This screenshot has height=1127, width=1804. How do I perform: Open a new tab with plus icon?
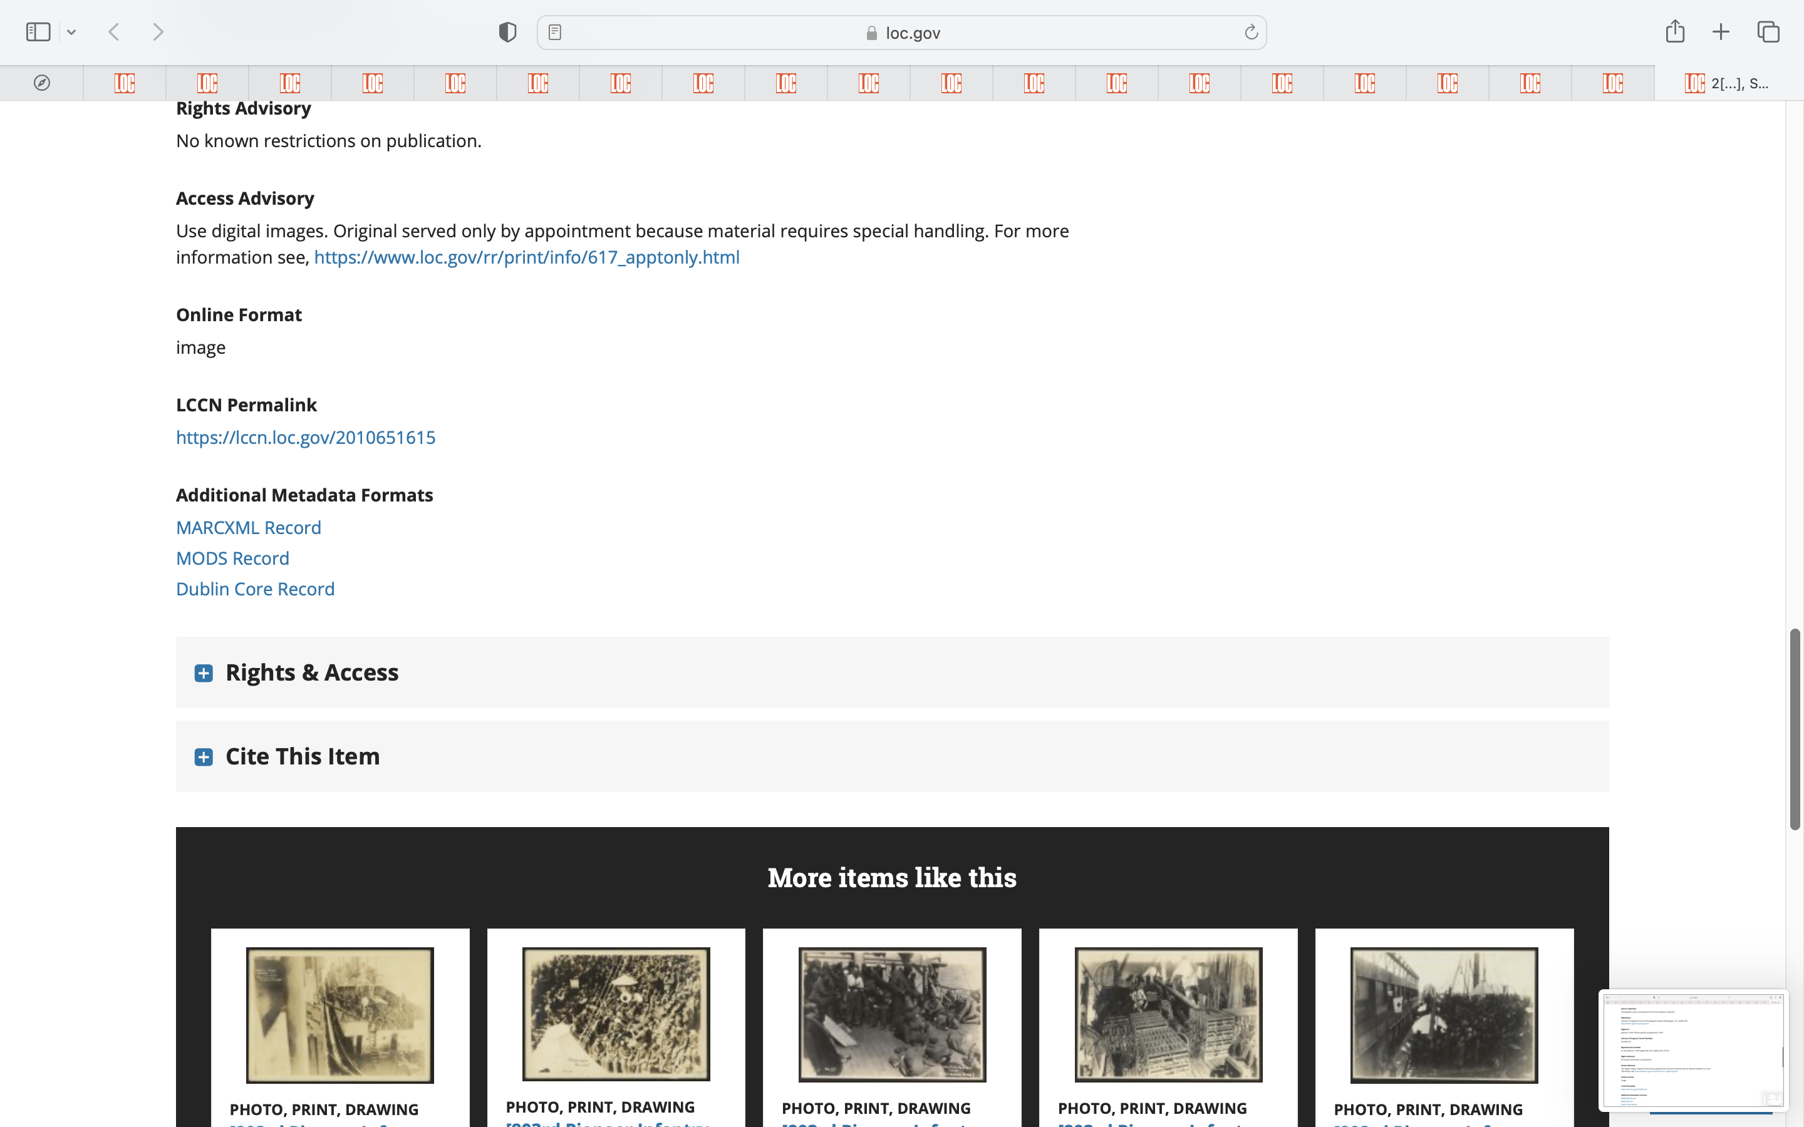pos(1721,32)
